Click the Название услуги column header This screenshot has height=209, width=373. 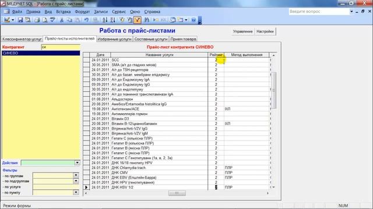(x=159, y=55)
